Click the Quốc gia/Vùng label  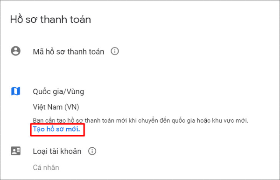point(58,92)
